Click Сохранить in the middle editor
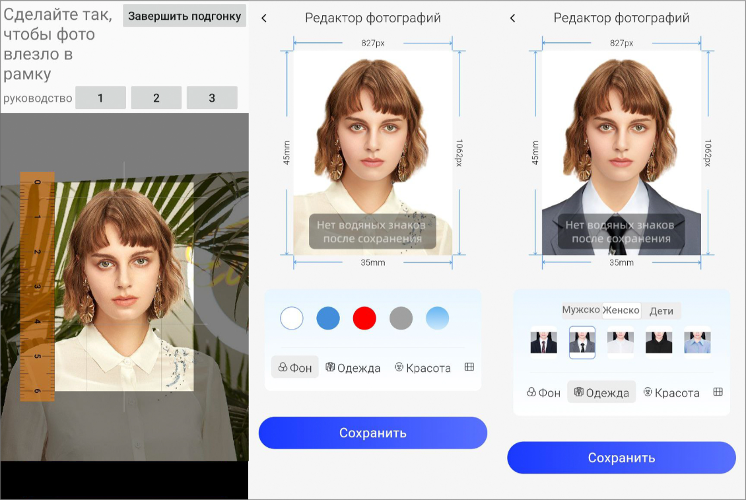 point(372,433)
